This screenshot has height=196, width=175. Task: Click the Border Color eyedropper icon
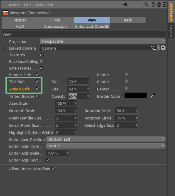pos(153,96)
